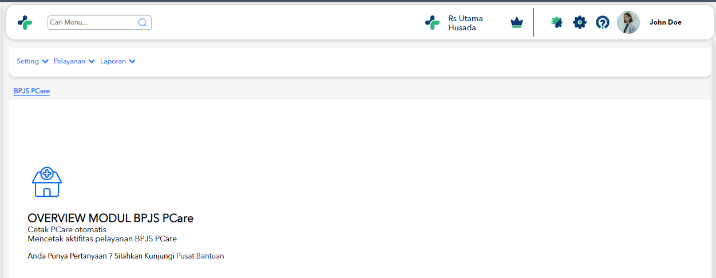The image size is (716, 278).
Task: Click the app logo at top left
Action: (x=25, y=22)
